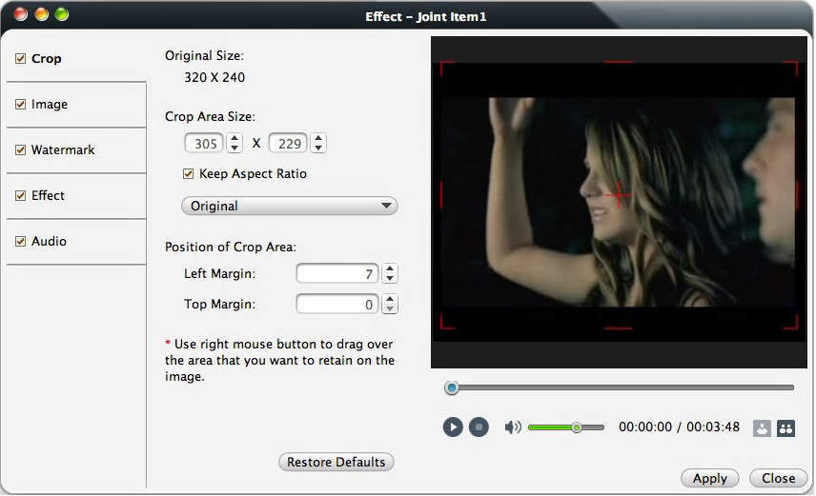This screenshot has width=816, height=496.
Task: Click the Top Margin input field
Action: point(337,304)
